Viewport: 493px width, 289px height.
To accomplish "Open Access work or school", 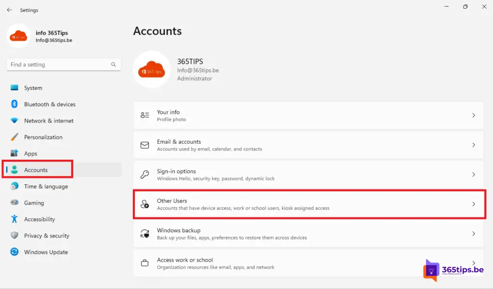I will point(308,263).
